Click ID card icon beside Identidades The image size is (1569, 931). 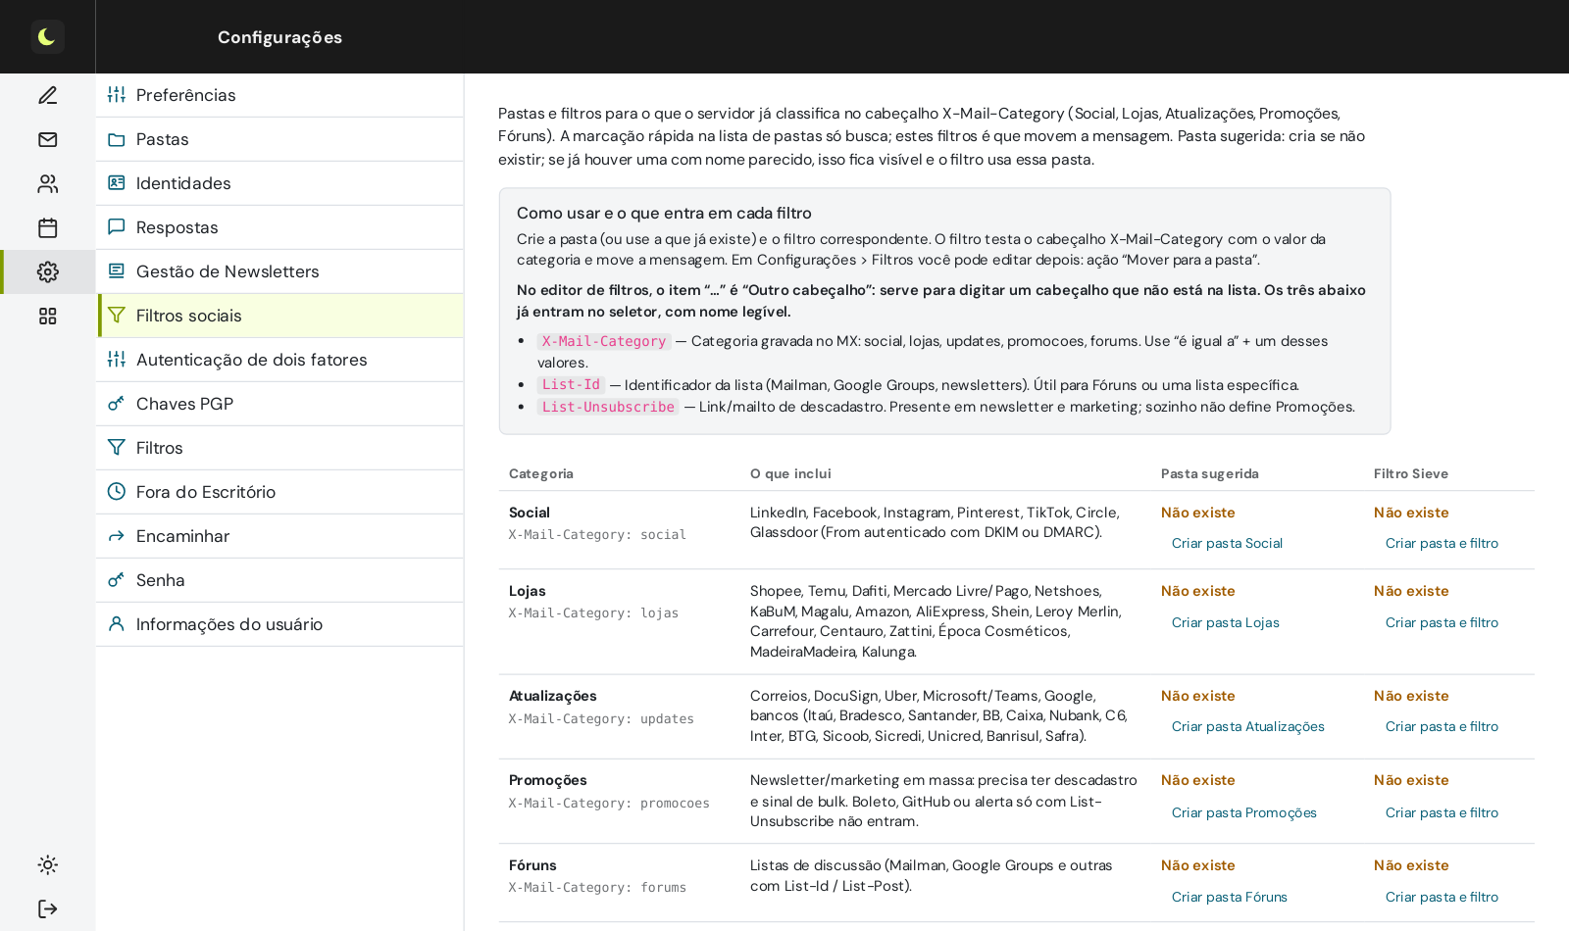(117, 183)
